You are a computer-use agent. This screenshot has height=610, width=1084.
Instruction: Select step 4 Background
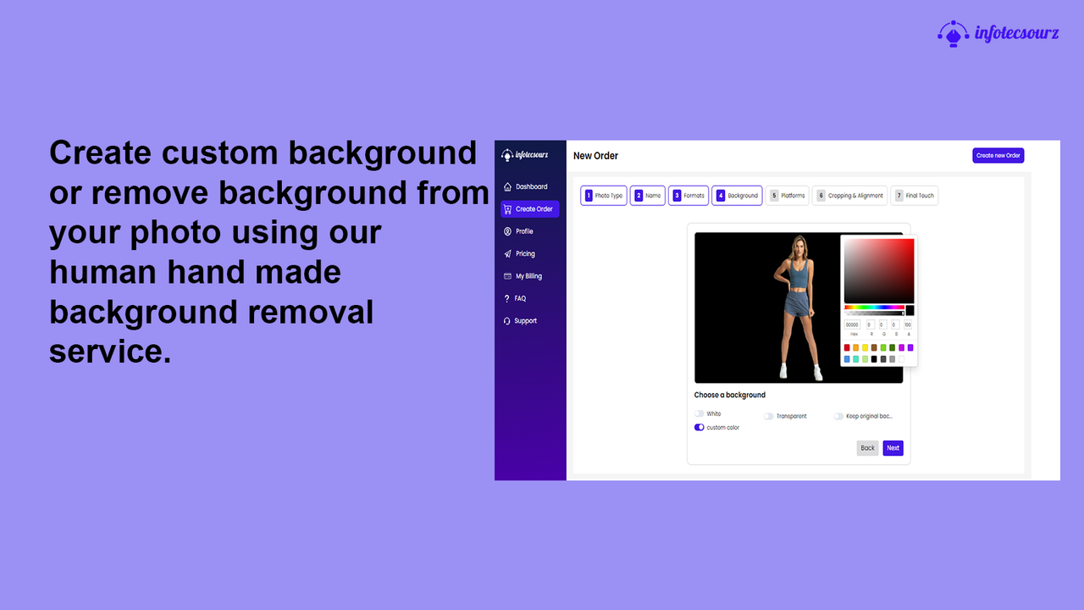click(x=737, y=196)
